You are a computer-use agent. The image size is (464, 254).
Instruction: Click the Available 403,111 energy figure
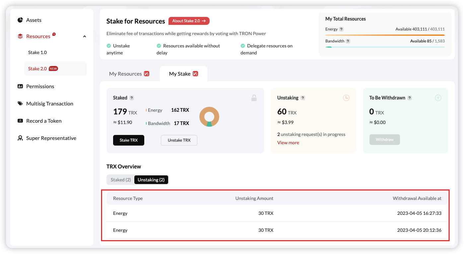(420, 29)
